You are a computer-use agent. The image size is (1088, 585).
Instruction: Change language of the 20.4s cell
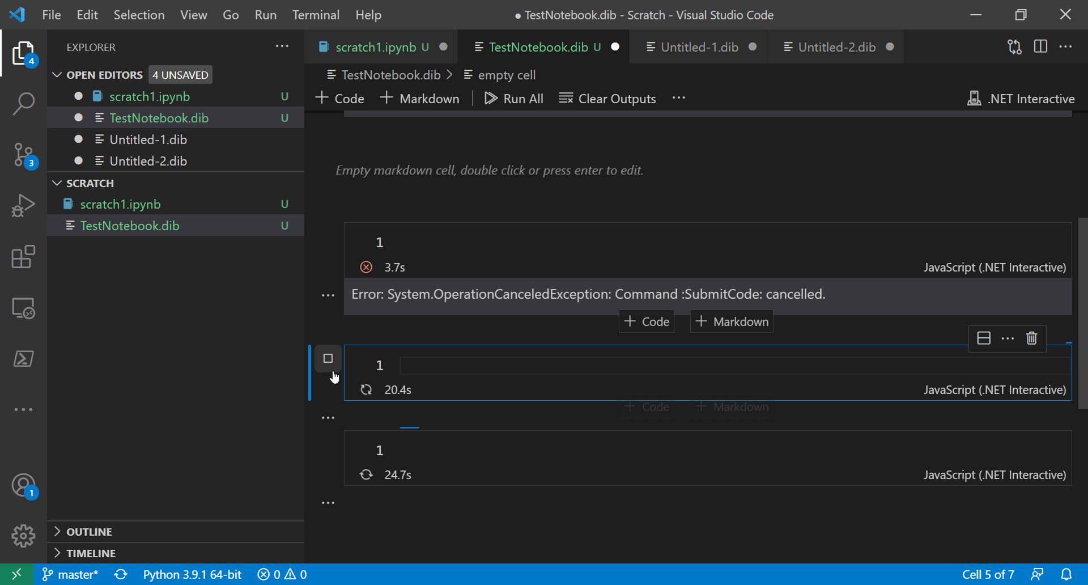point(994,390)
